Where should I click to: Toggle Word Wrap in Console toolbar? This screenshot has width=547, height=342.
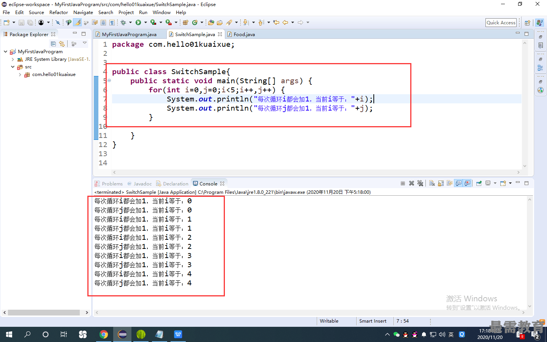(449, 183)
